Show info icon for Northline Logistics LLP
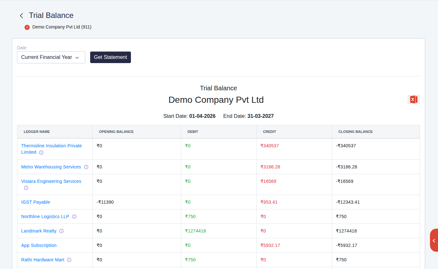438x269 pixels. pos(74,216)
